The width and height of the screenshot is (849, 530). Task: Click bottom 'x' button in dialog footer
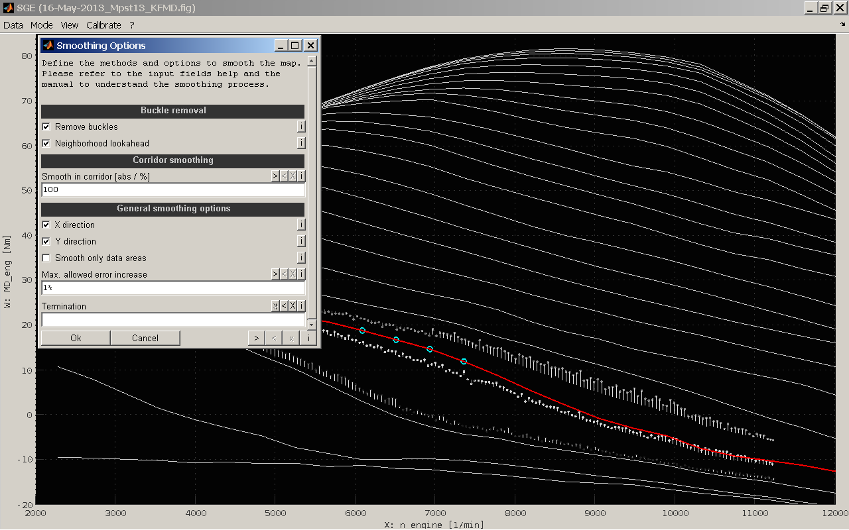[291, 338]
